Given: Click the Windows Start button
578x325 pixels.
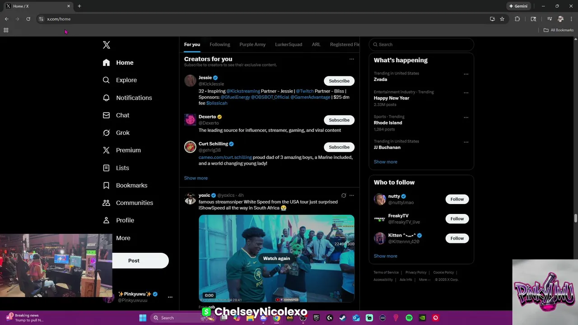Looking at the screenshot, I should 143,318.
